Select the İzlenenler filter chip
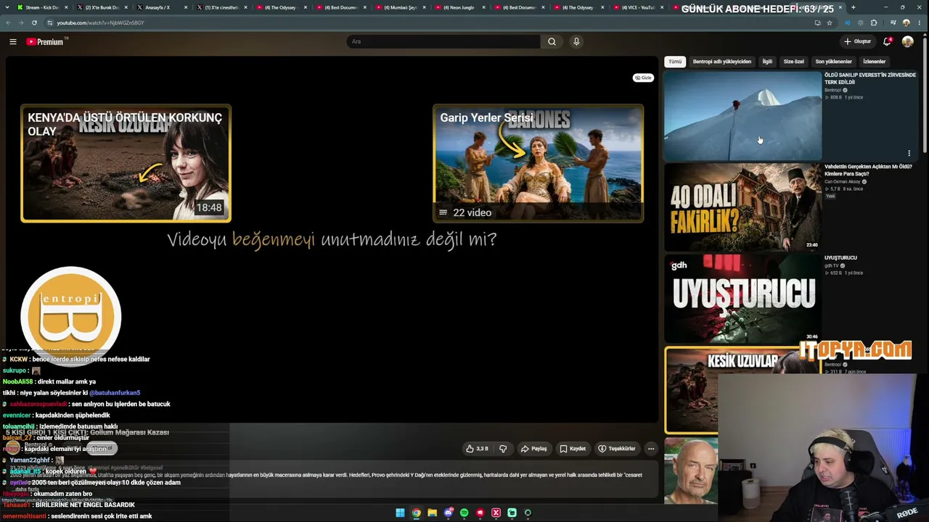This screenshot has width=929, height=522. [x=874, y=62]
